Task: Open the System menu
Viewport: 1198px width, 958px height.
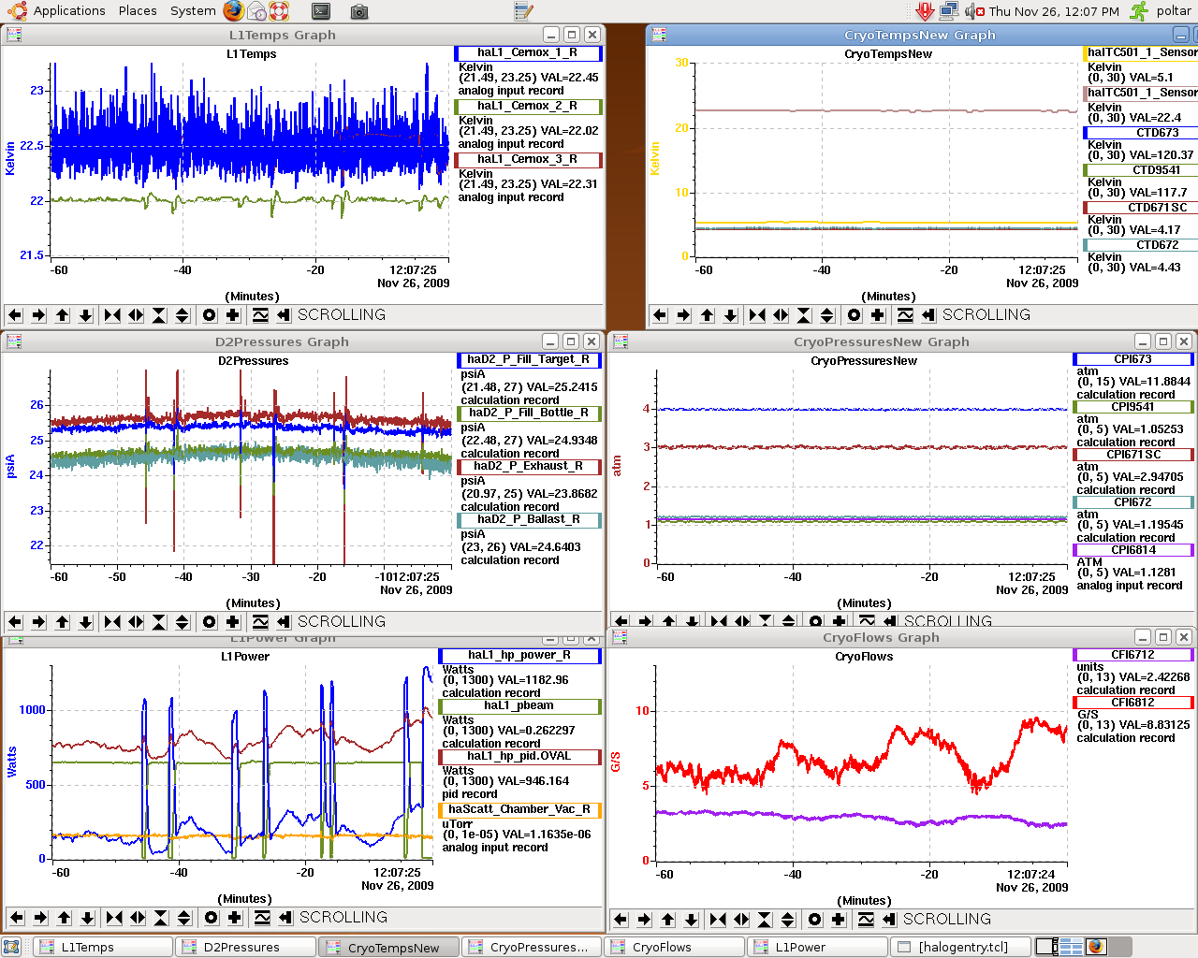Action: tap(193, 11)
